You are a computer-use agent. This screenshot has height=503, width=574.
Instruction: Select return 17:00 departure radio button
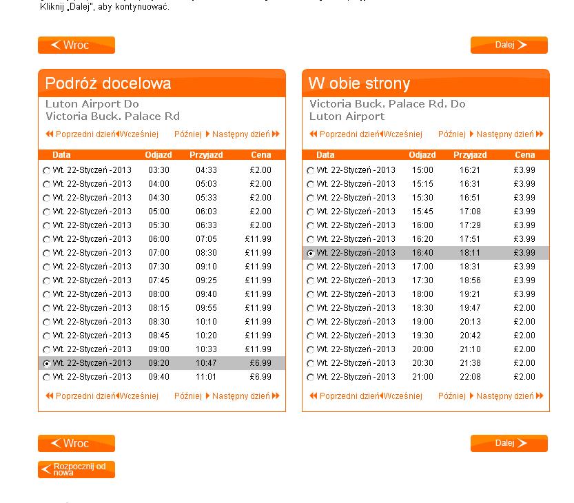point(310,267)
